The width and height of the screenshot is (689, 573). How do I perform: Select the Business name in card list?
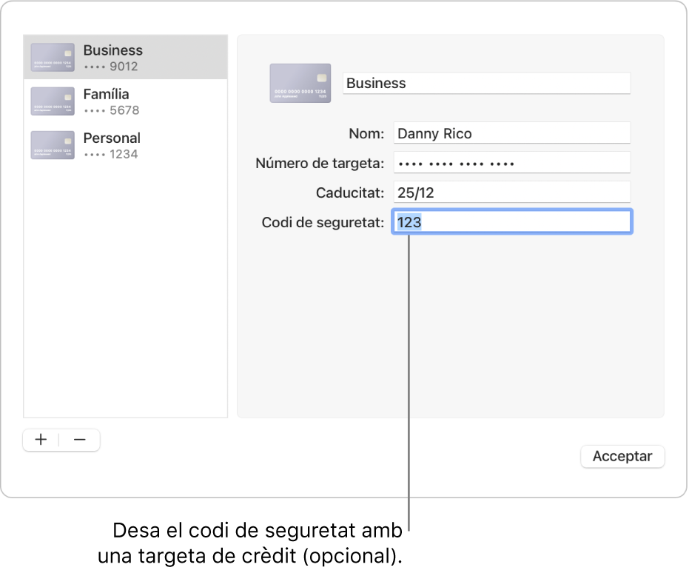[x=113, y=50]
